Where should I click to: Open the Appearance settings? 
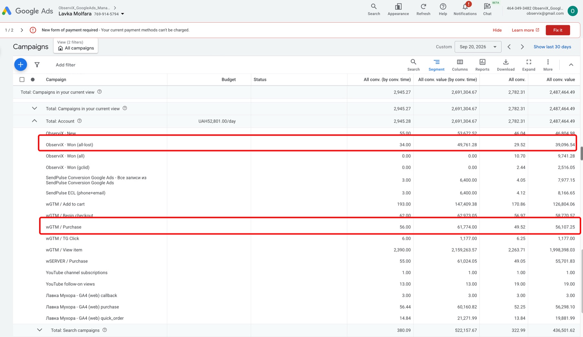(398, 9)
